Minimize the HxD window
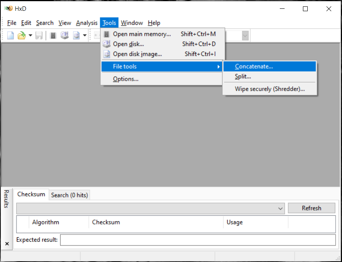 coord(282,9)
